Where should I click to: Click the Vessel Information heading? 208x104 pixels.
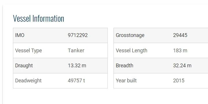tap(39, 18)
